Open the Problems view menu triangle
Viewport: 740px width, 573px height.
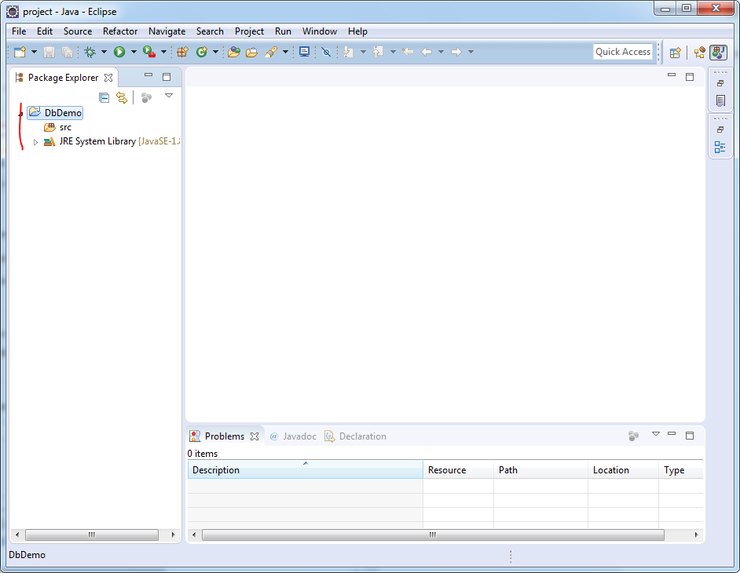655,434
